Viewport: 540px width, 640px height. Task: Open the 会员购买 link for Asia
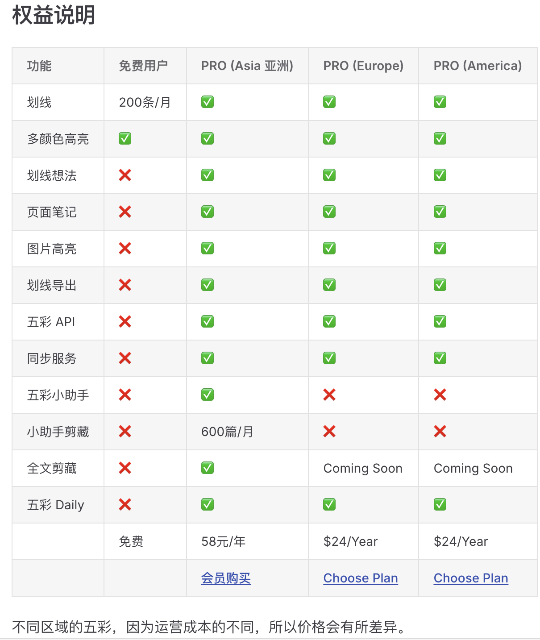tap(226, 578)
